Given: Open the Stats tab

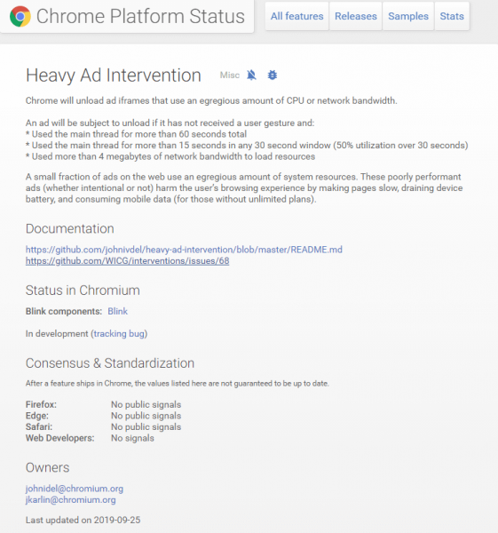Looking at the screenshot, I should coord(452,16).
